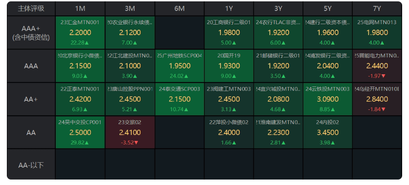The height and width of the screenshot is (185, 409).
Task: Click the 20工商银行二级01 cell
Action: (229, 32)
